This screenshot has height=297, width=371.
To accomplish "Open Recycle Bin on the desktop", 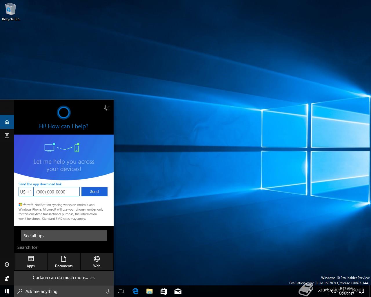I will tap(11, 12).
